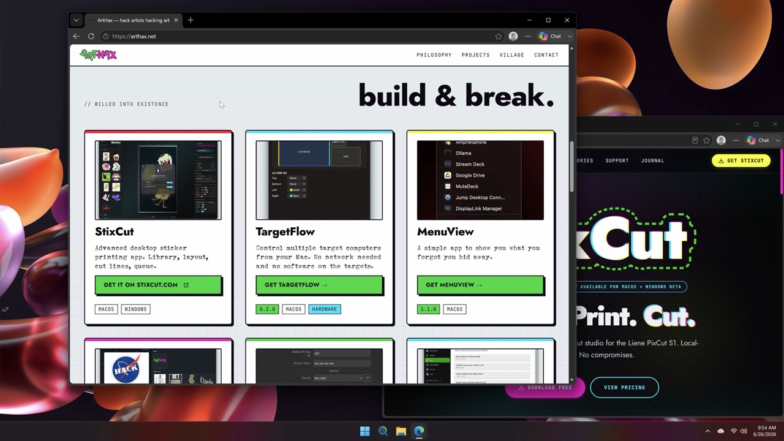This screenshot has width=784, height=441.
Task: Click the Microsoft Edge taskbar icon
Action: click(x=419, y=431)
